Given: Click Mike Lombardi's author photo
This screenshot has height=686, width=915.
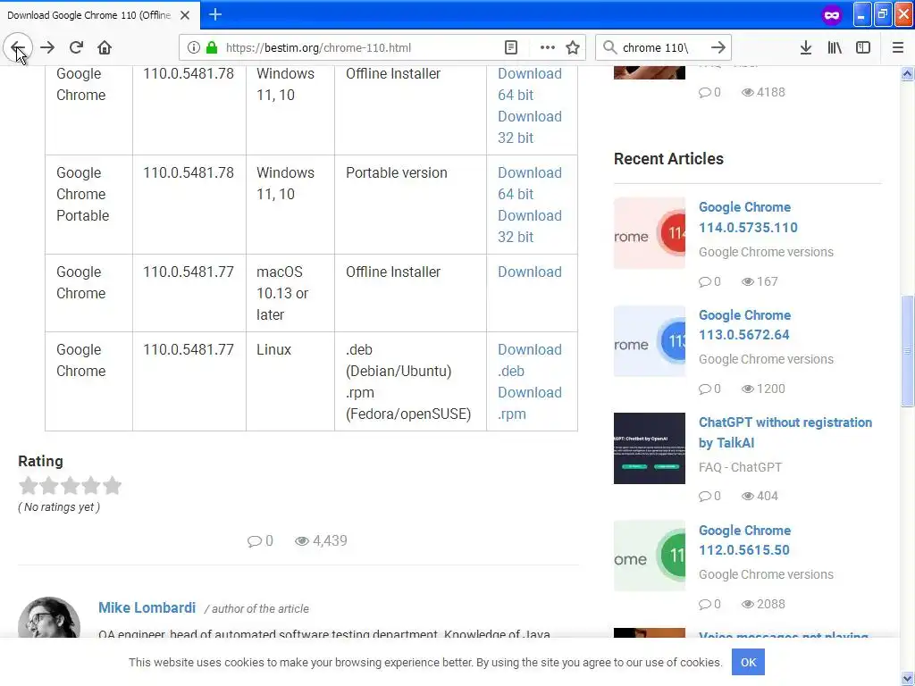Looking at the screenshot, I should pos(49,618).
